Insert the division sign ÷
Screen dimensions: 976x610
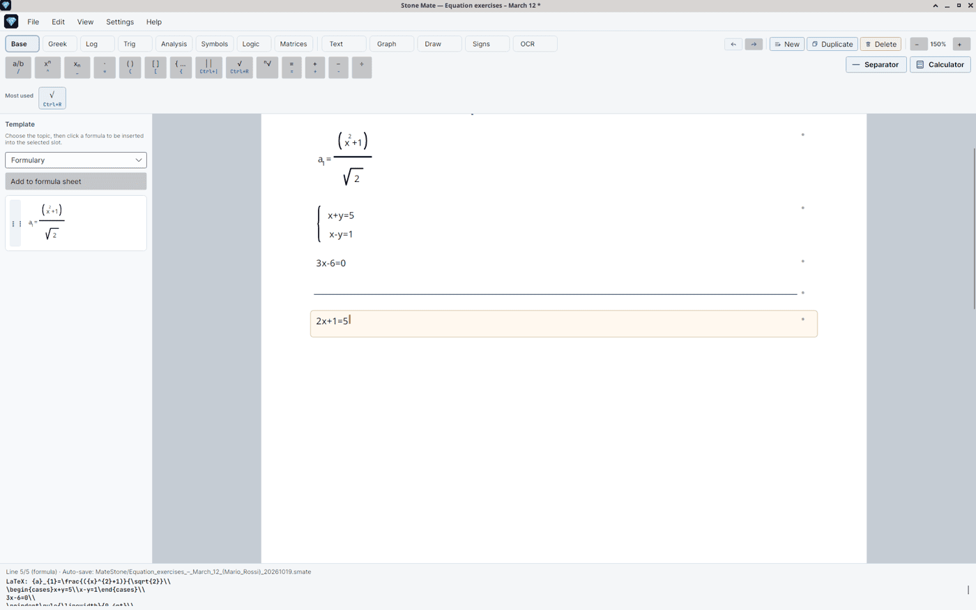362,67
